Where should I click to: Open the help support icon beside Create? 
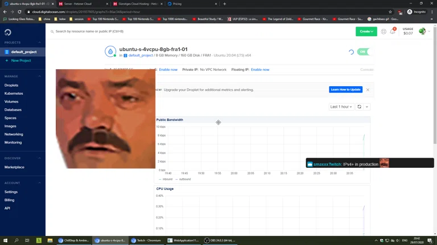coord(384,32)
